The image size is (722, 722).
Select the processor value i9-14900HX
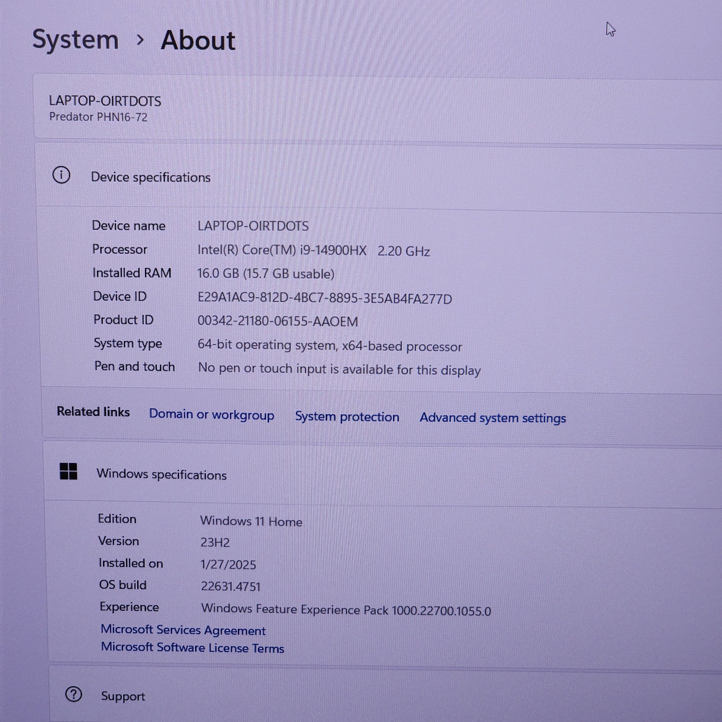(314, 250)
